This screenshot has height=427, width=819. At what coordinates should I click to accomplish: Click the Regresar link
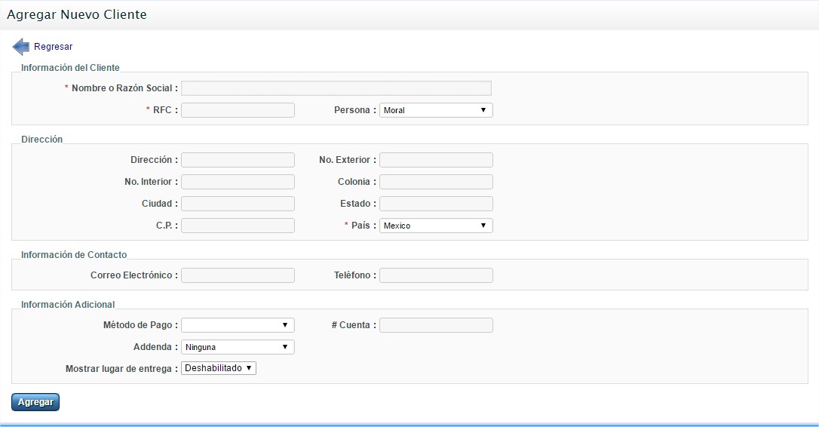53,47
